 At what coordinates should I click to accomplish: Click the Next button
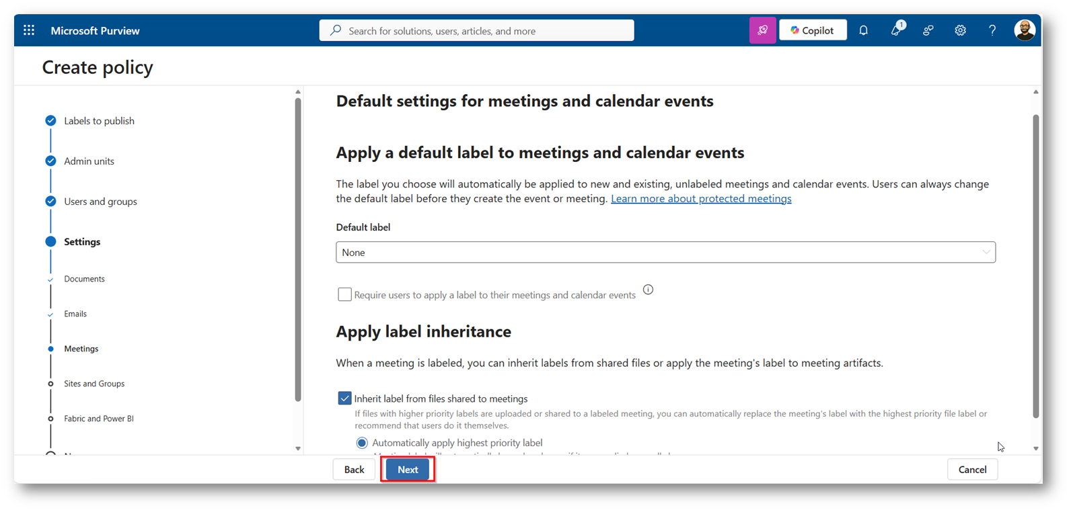click(x=408, y=470)
